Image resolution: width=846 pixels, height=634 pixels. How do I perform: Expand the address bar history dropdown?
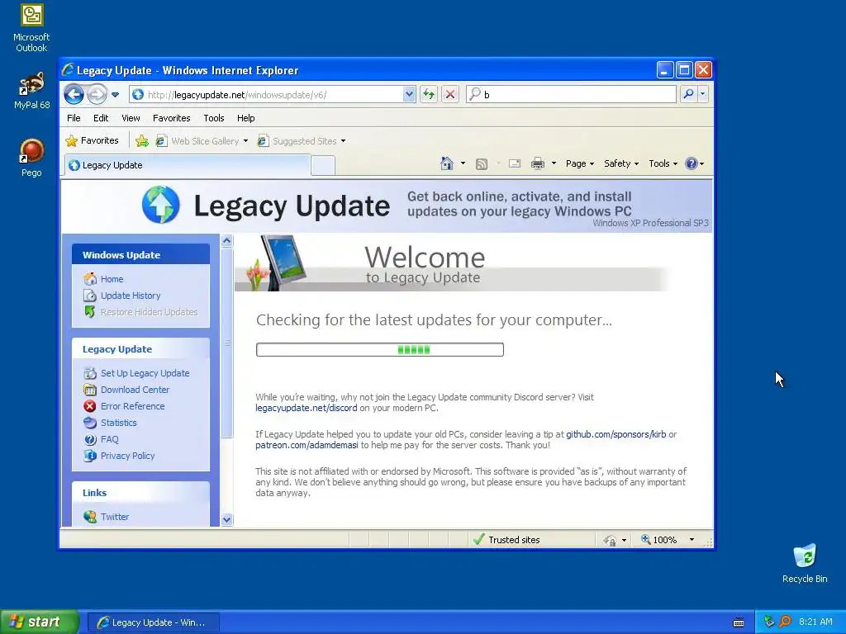point(409,94)
